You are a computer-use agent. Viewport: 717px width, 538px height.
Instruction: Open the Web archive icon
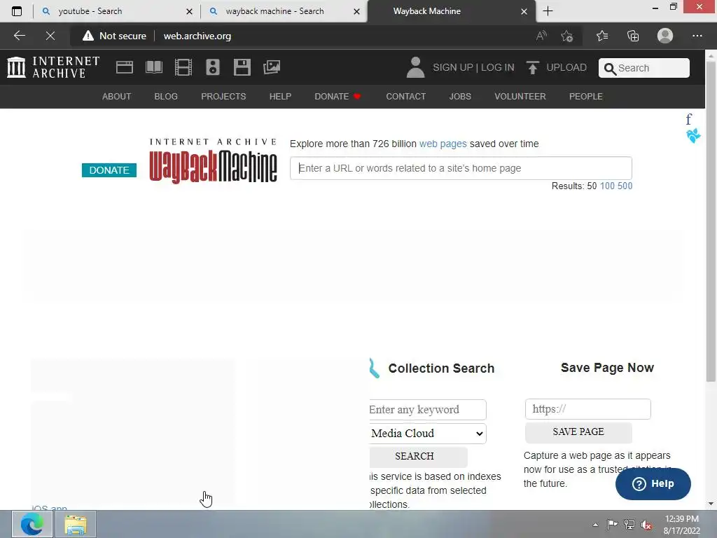pyautogui.click(x=125, y=67)
